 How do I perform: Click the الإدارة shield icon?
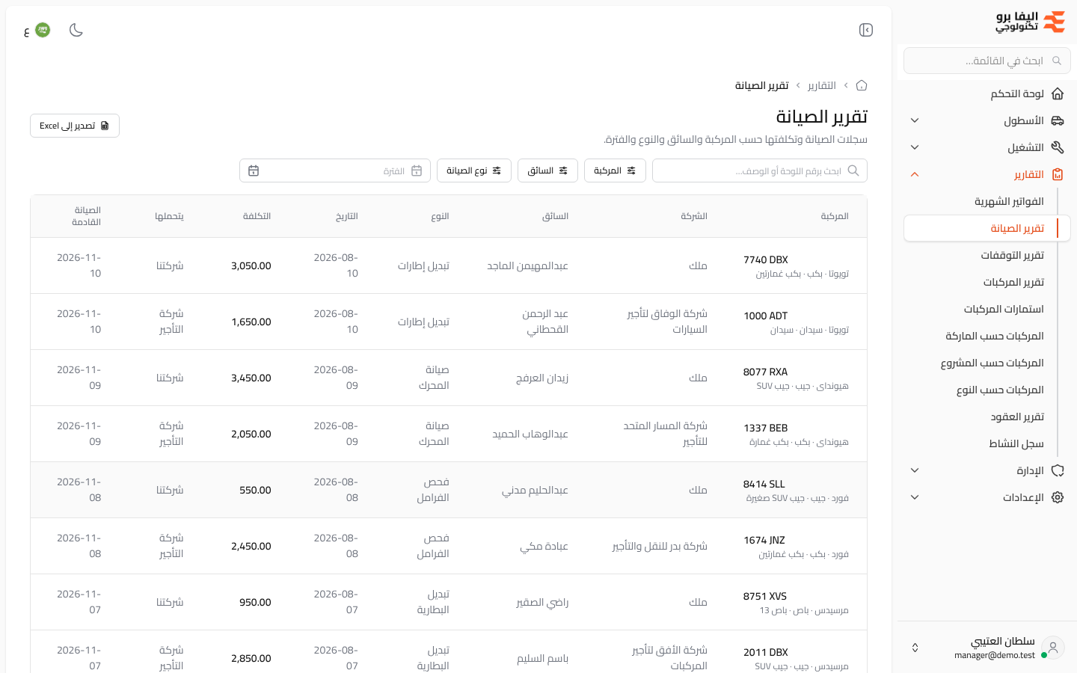[1058, 470]
